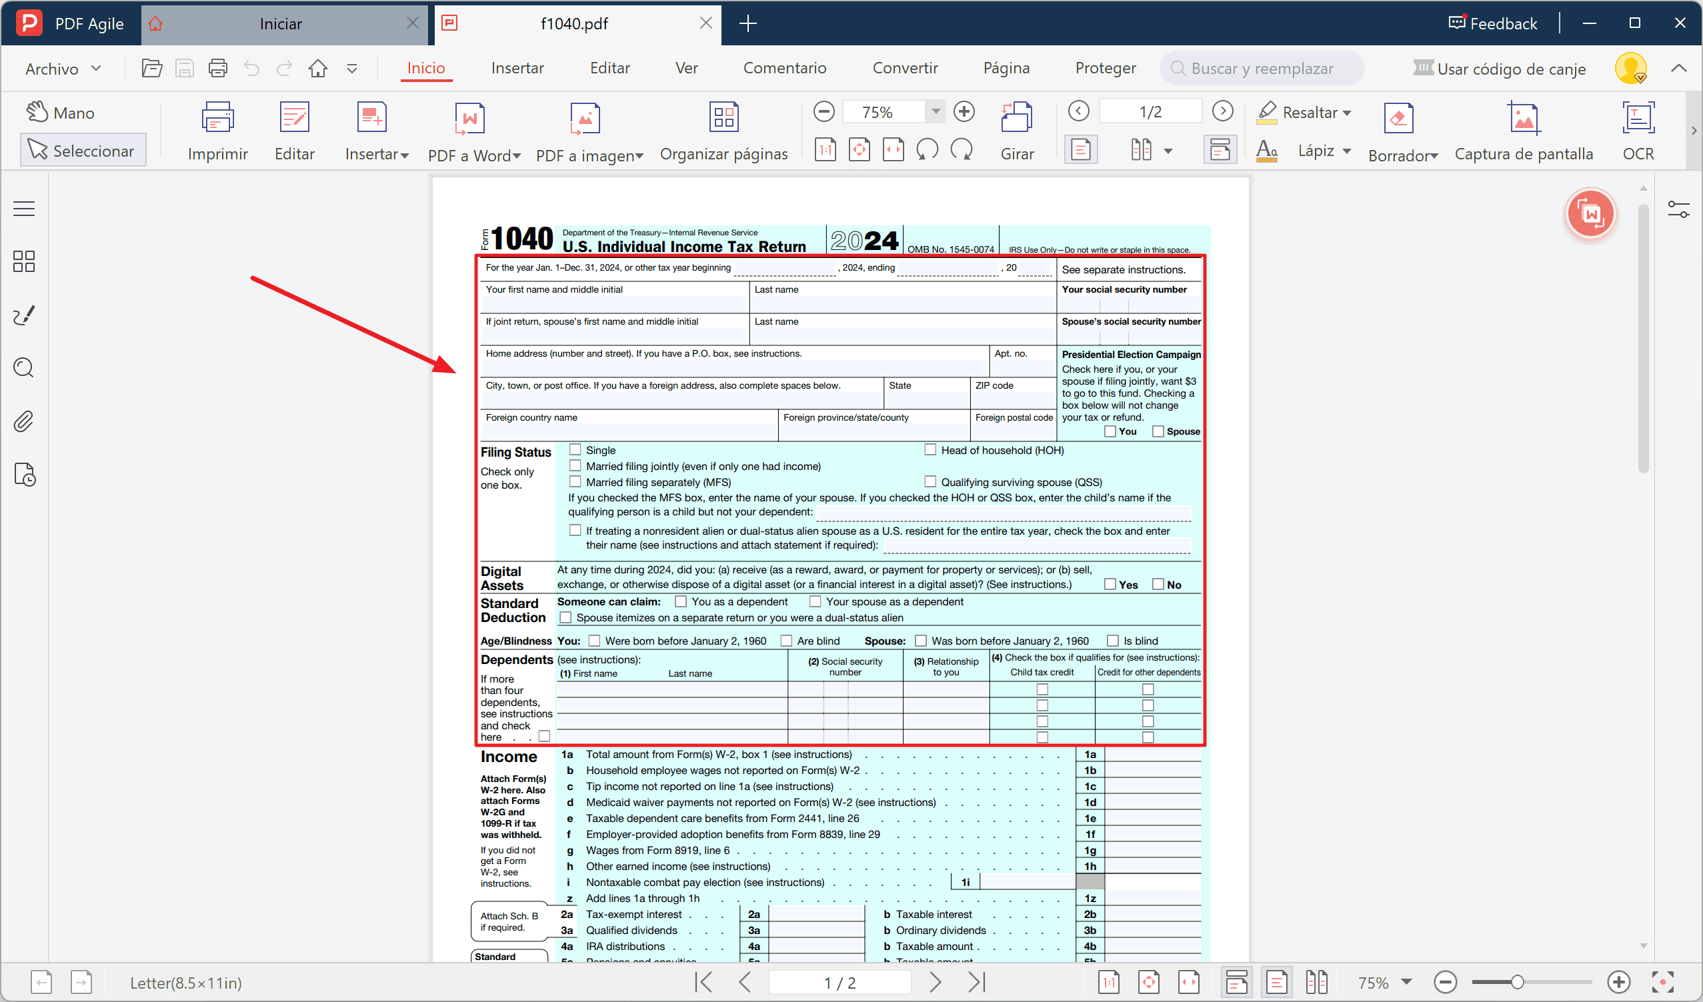Expand PDF a imagen dropdown

pos(639,156)
